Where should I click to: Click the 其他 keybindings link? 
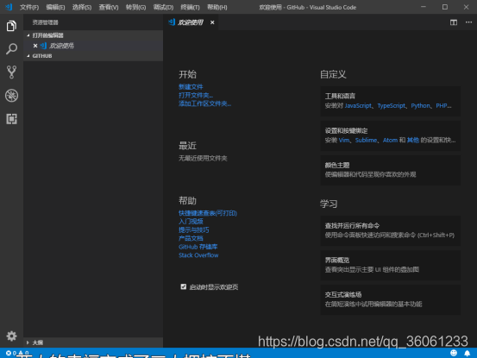[413, 141]
